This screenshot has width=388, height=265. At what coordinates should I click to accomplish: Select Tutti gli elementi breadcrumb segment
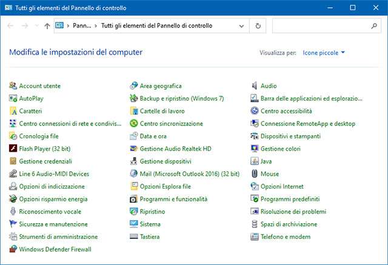pos(156,26)
